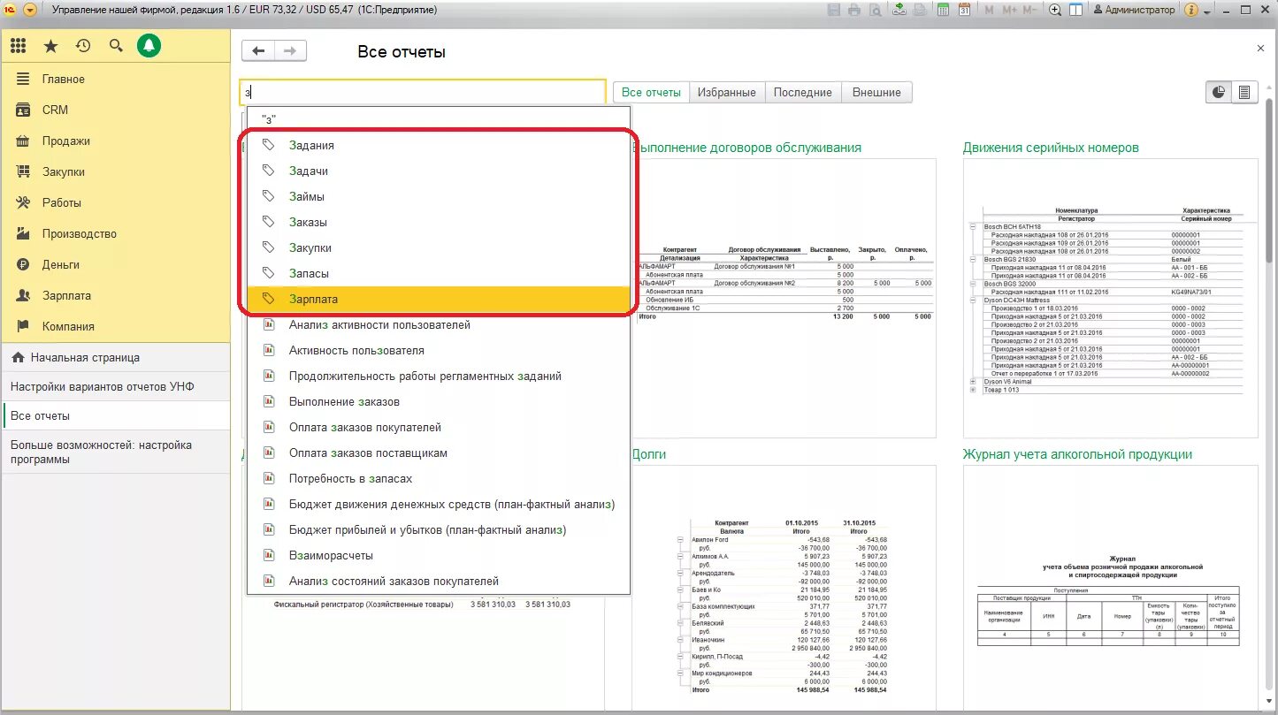1278x715 pixels.
Task: Open the calendar icon in the title bar
Action: click(964, 10)
